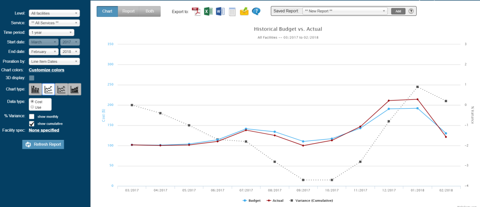The image size is (480, 207).
Task: Export the report to Word
Action: coord(220,12)
